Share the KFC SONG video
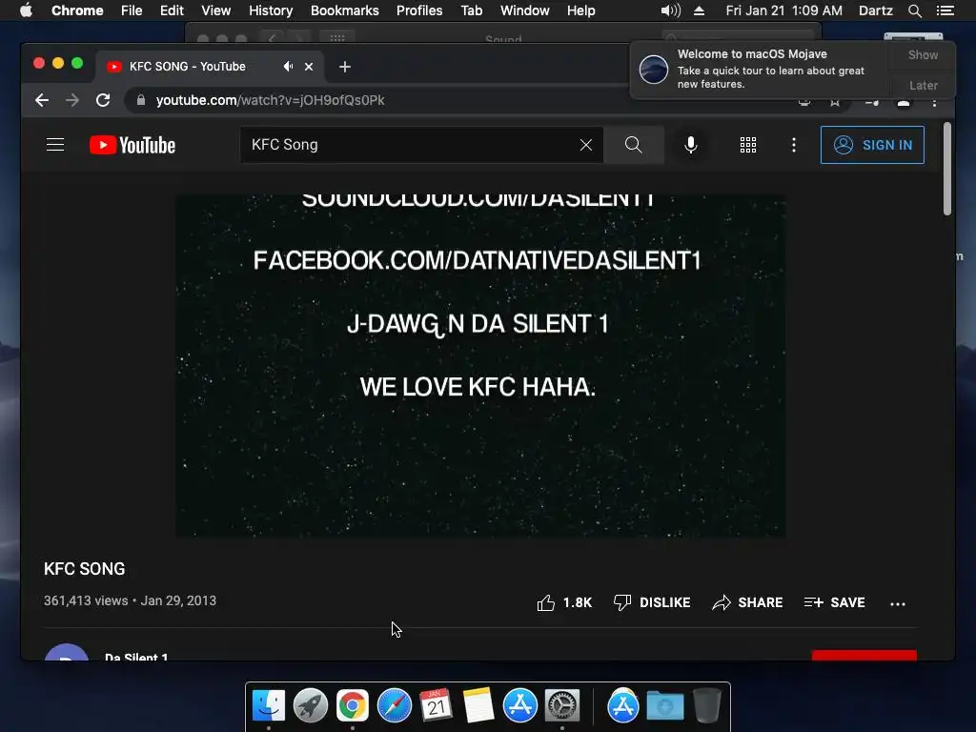 point(747,602)
